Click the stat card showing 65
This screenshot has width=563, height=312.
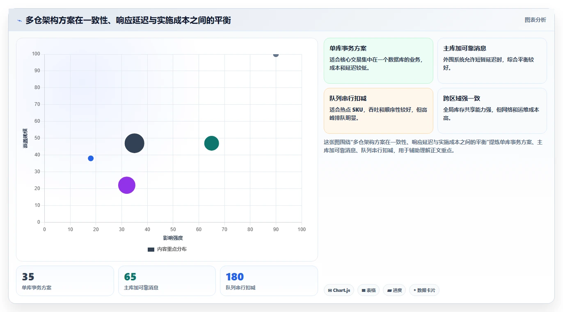click(x=167, y=281)
